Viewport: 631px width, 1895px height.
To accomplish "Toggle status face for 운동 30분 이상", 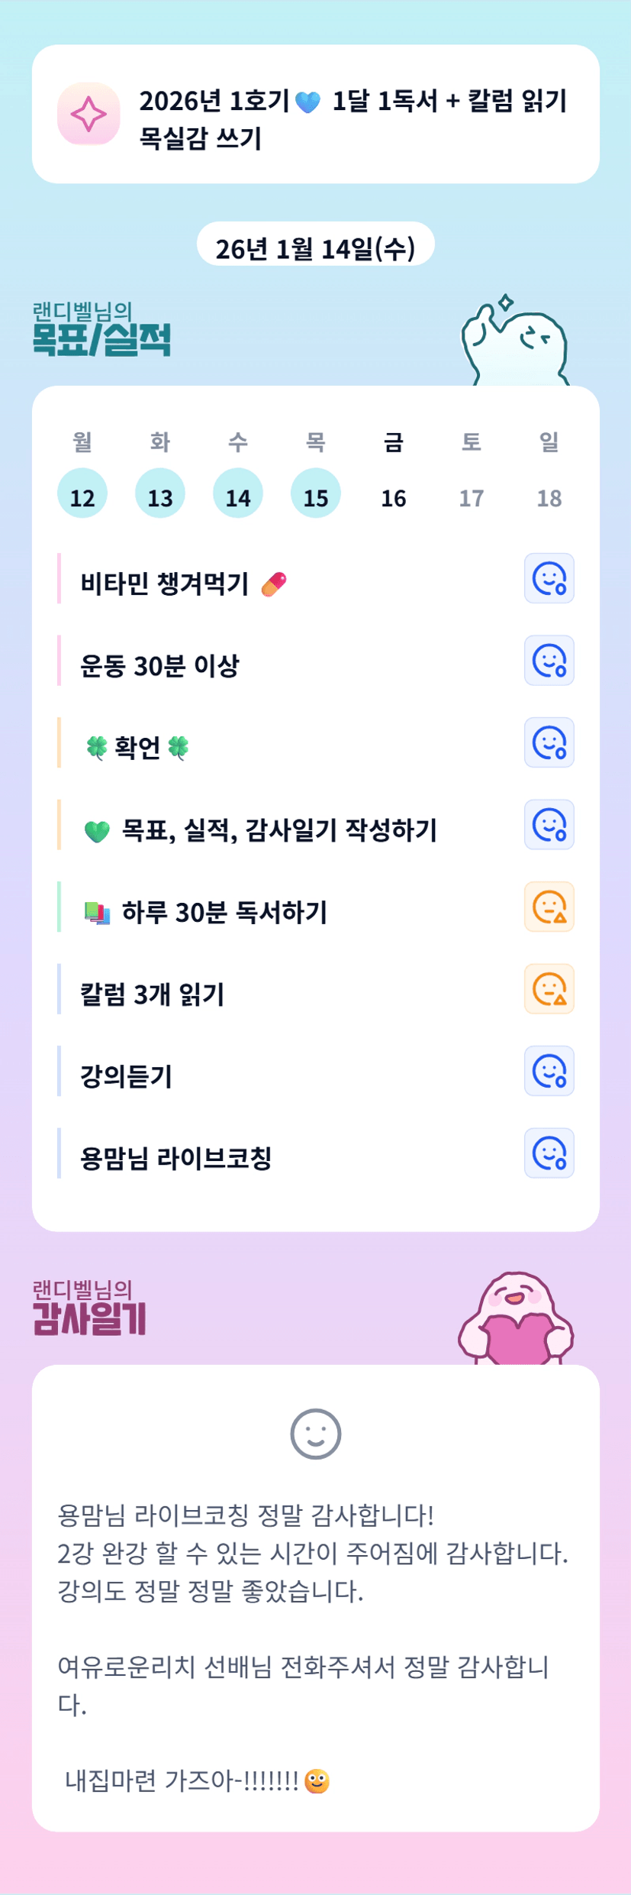I will tap(549, 661).
